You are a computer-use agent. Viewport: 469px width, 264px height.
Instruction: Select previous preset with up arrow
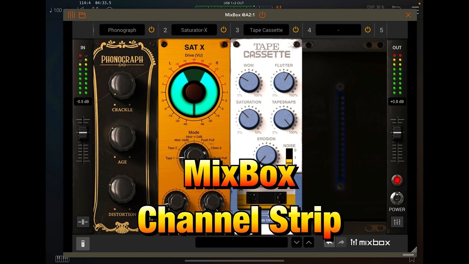point(309,242)
